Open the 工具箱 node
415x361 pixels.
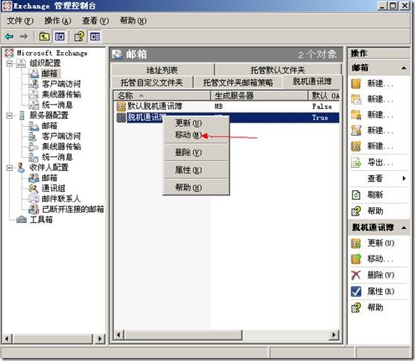[41, 219]
